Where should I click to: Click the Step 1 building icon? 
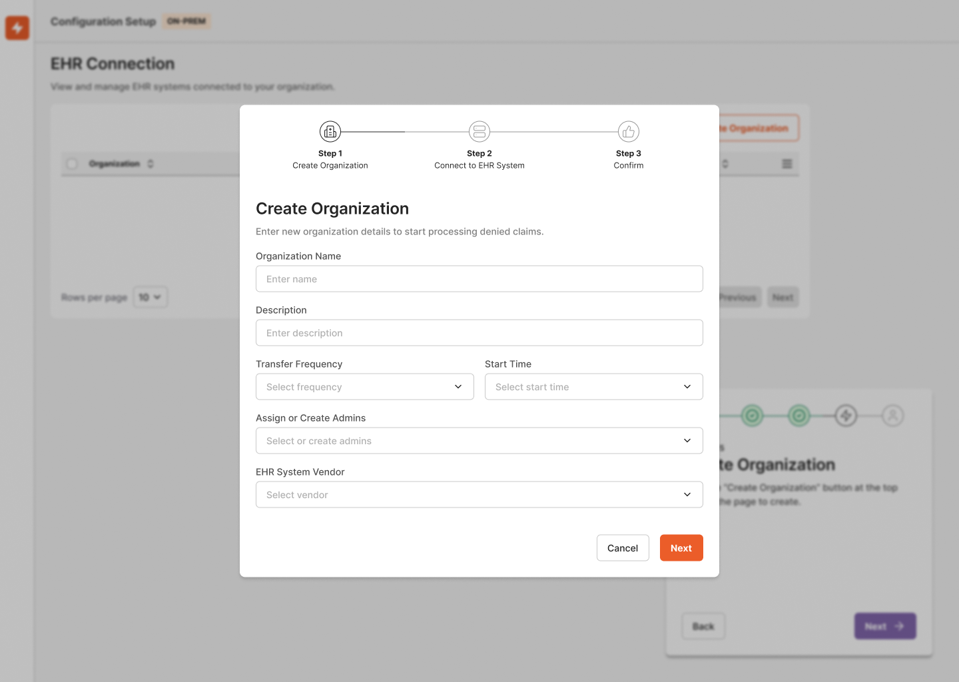(x=330, y=131)
